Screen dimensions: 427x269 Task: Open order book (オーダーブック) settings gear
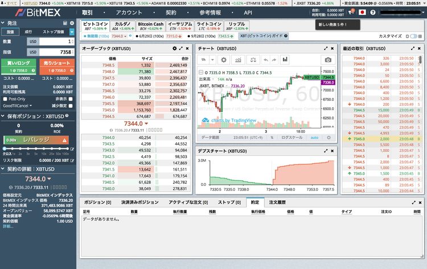[x=175, y=48]
